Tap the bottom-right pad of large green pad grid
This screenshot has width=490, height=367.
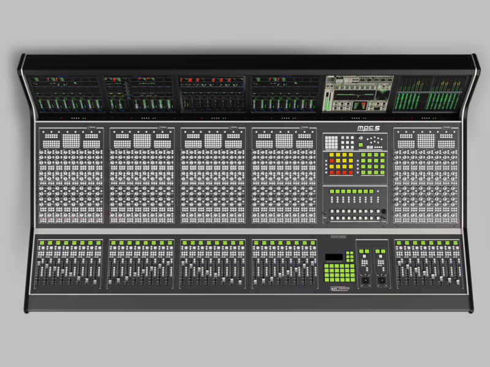point(353,280)
